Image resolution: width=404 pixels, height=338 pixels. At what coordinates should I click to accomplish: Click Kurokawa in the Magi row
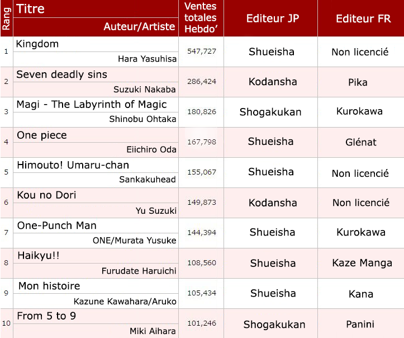point(359,111)
